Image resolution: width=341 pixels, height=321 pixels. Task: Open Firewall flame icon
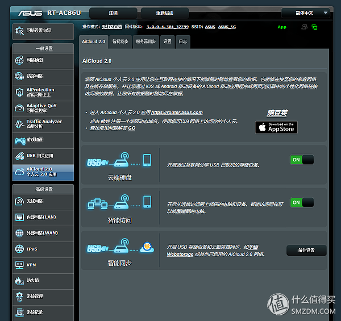click(x=19, y=281)
